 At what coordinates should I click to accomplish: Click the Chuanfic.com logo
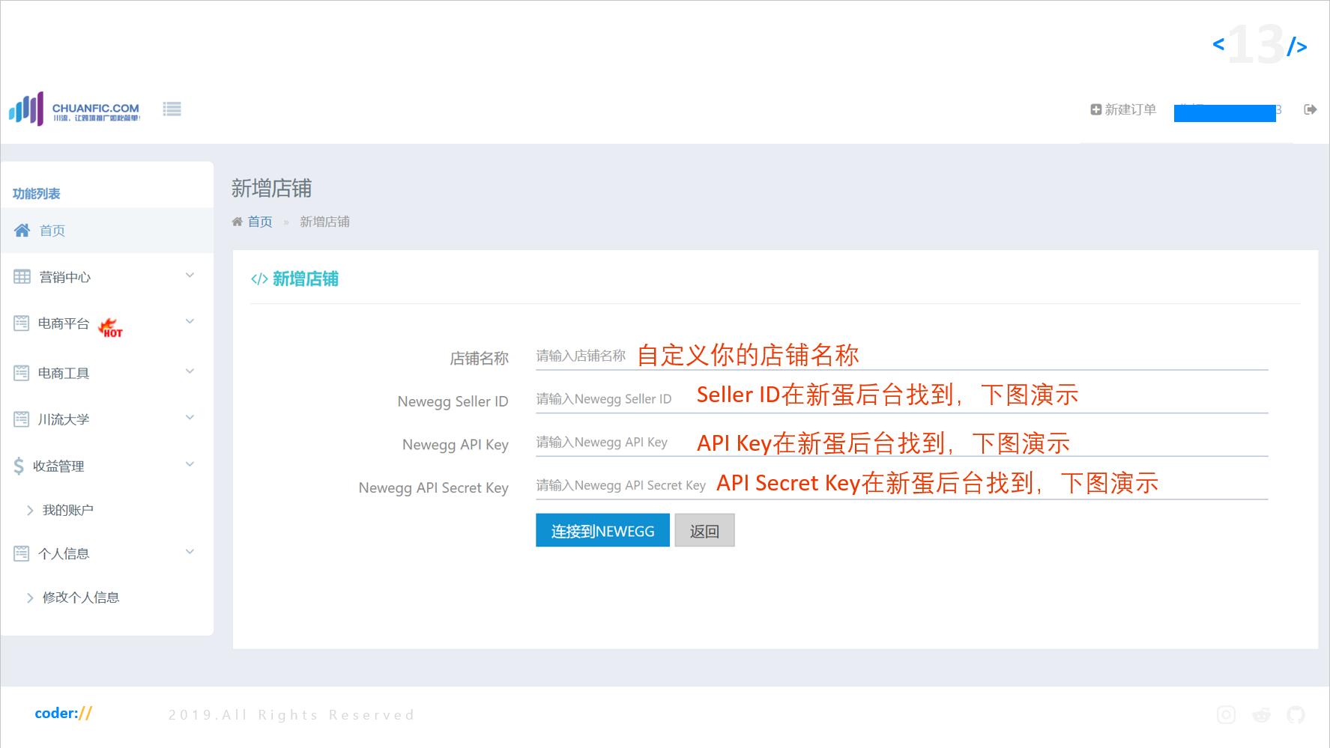(74, 109)
